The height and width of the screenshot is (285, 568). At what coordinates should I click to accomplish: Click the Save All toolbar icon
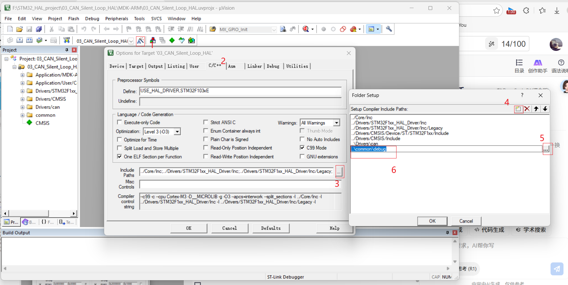(39, 29)
